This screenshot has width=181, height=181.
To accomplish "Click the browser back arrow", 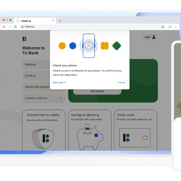I will coord(4,27).
